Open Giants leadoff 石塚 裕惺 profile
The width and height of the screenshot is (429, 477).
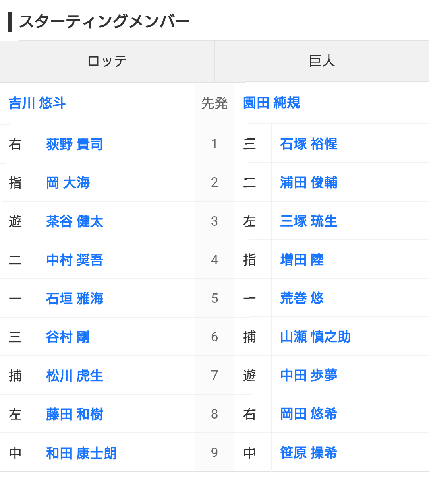pyautogui.click(x=309, y=144)
